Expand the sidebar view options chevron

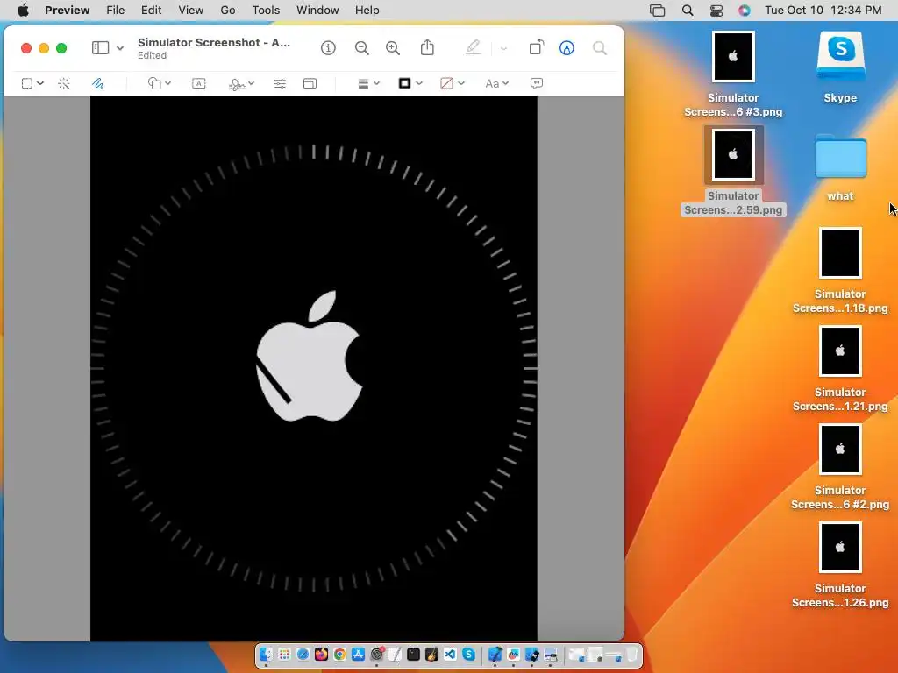pos(119,49)
